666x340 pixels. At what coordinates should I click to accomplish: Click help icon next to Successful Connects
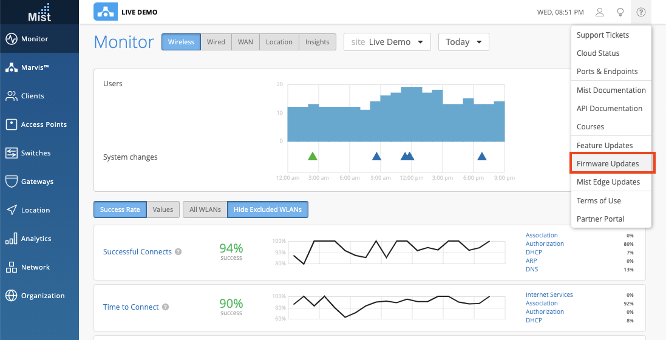[x=178, y=252]
